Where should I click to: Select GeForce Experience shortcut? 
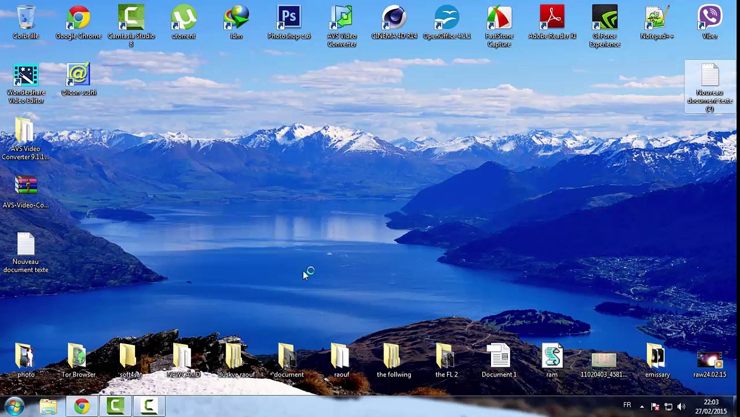(x=605, y=26)
